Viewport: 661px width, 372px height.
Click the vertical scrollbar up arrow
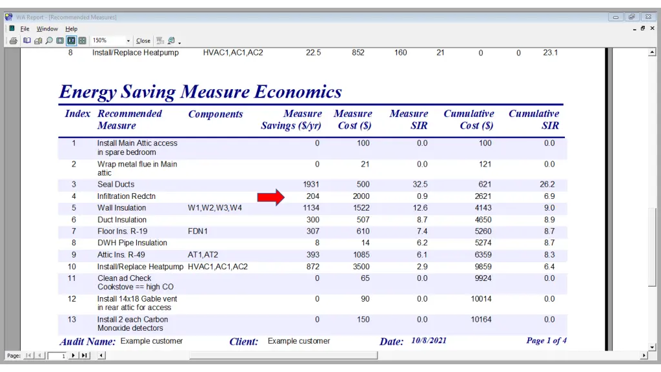[652, 52]
